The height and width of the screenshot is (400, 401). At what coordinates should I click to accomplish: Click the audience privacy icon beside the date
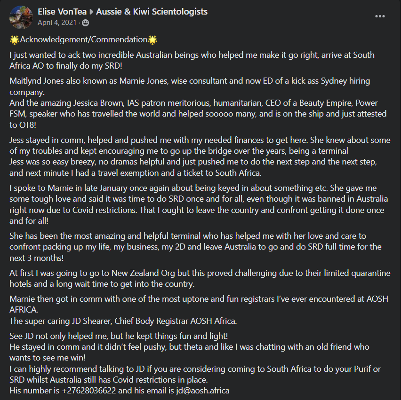(x=86, y=23)
